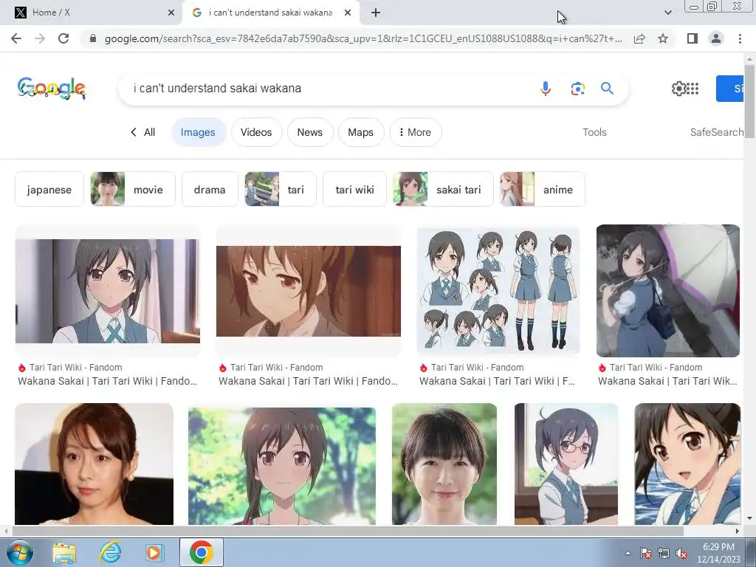This screenshot has height=567, width=756.
Task: Filter images by drama chip
Action: (210, 190)
